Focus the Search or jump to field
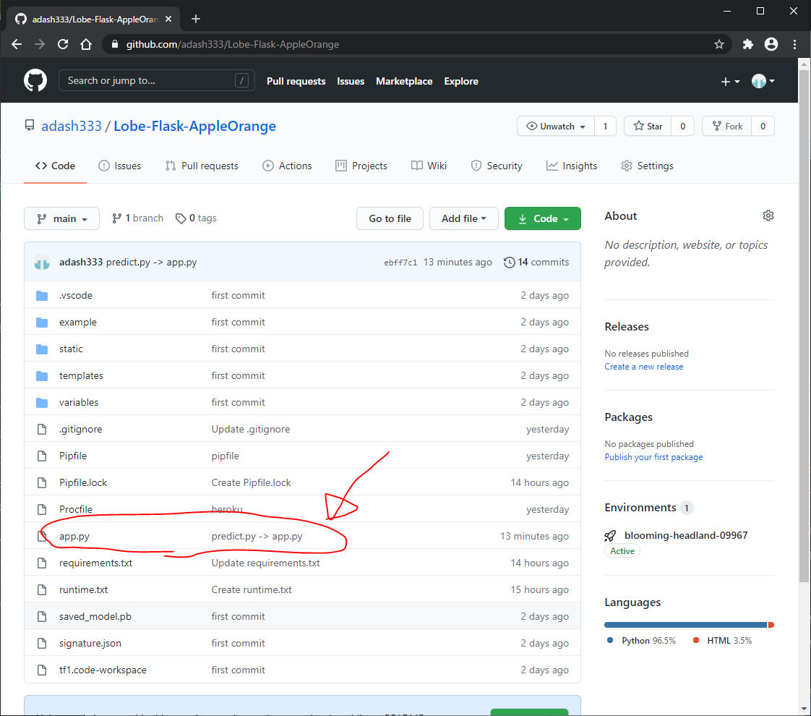Viewport: 811px width, 716px height. [x=156, y=80]
